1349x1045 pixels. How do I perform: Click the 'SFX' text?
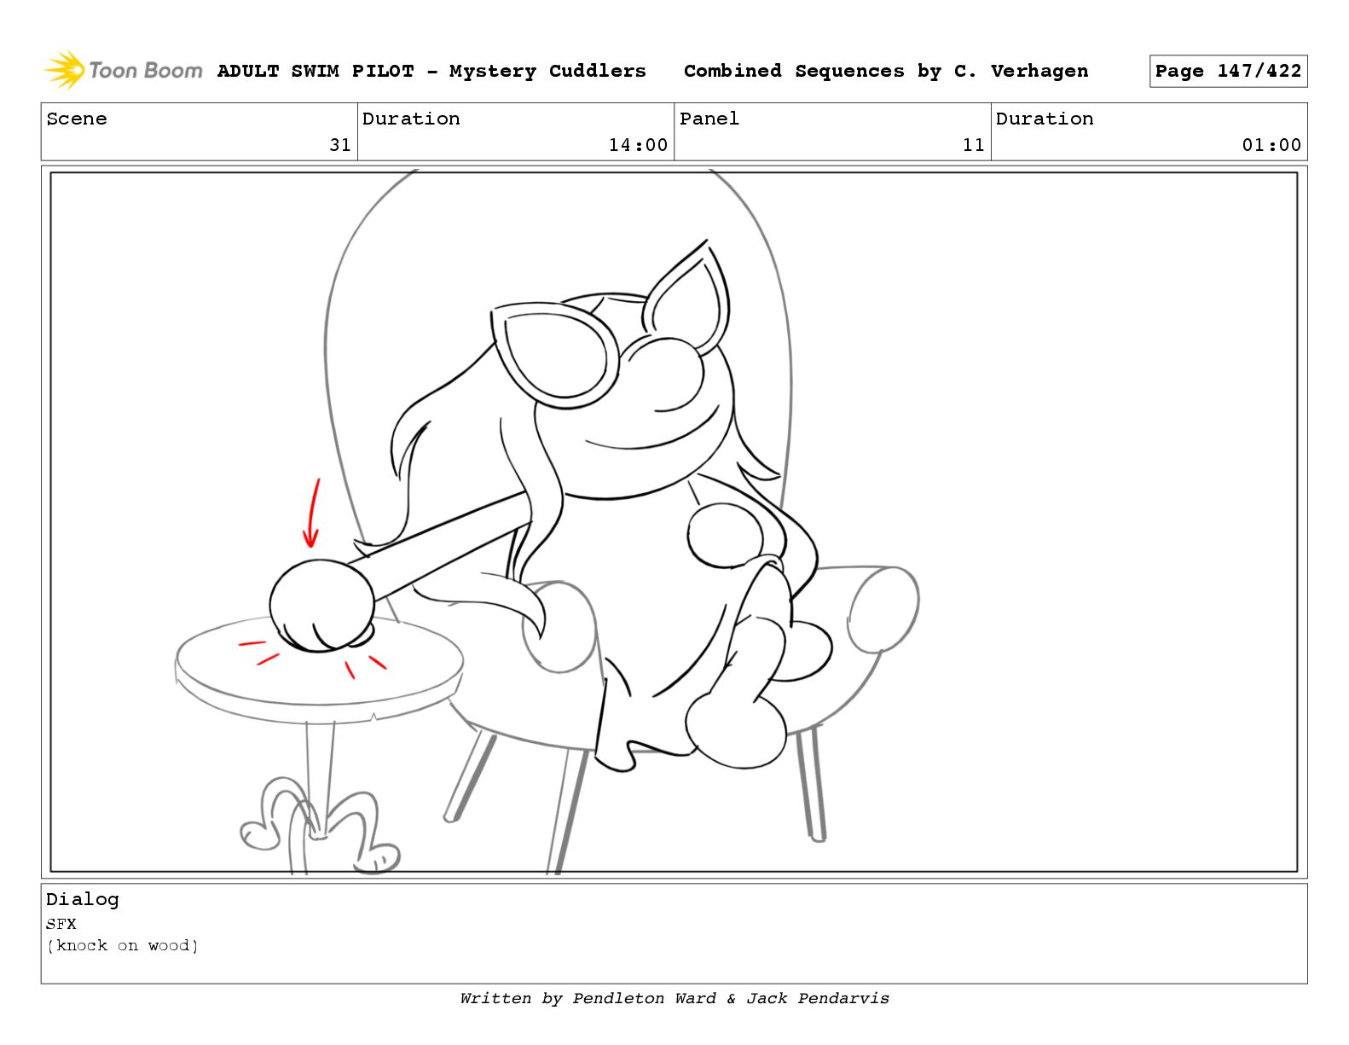pyautogui.click(x=61, y=924)
